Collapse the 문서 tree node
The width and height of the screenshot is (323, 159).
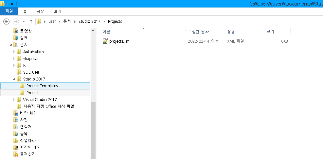click(x=11, y=45)
